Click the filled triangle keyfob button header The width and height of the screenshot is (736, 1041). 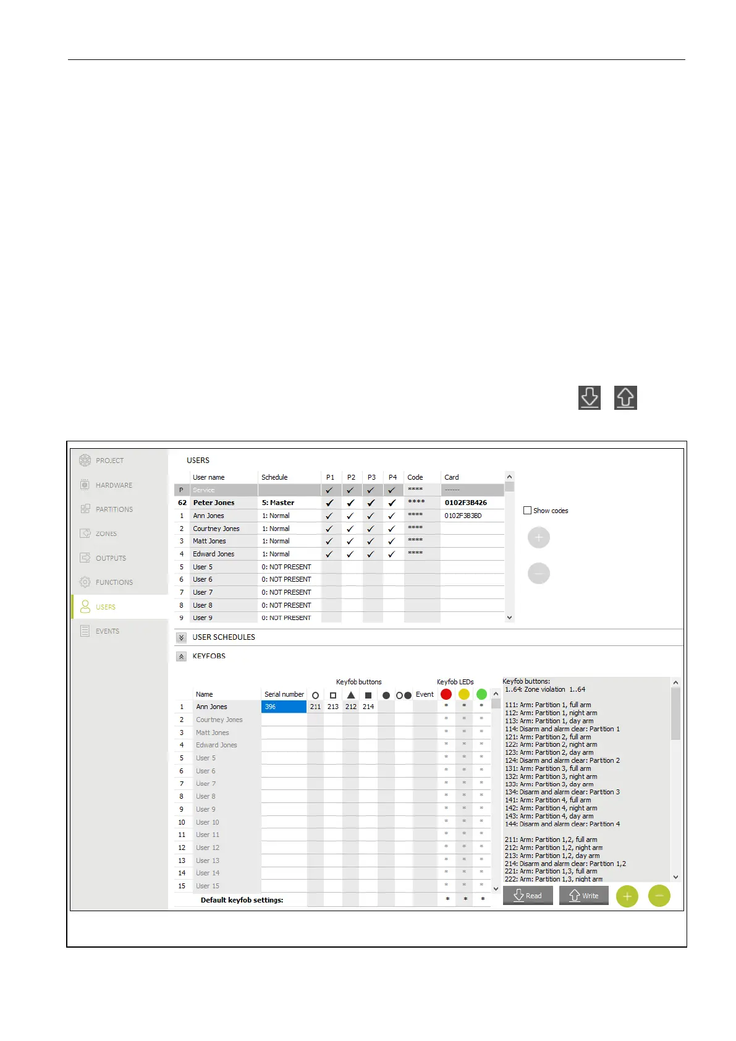point(351,695)
